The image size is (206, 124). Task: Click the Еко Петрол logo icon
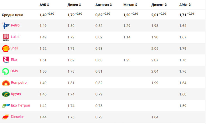(x=6, y=106)
